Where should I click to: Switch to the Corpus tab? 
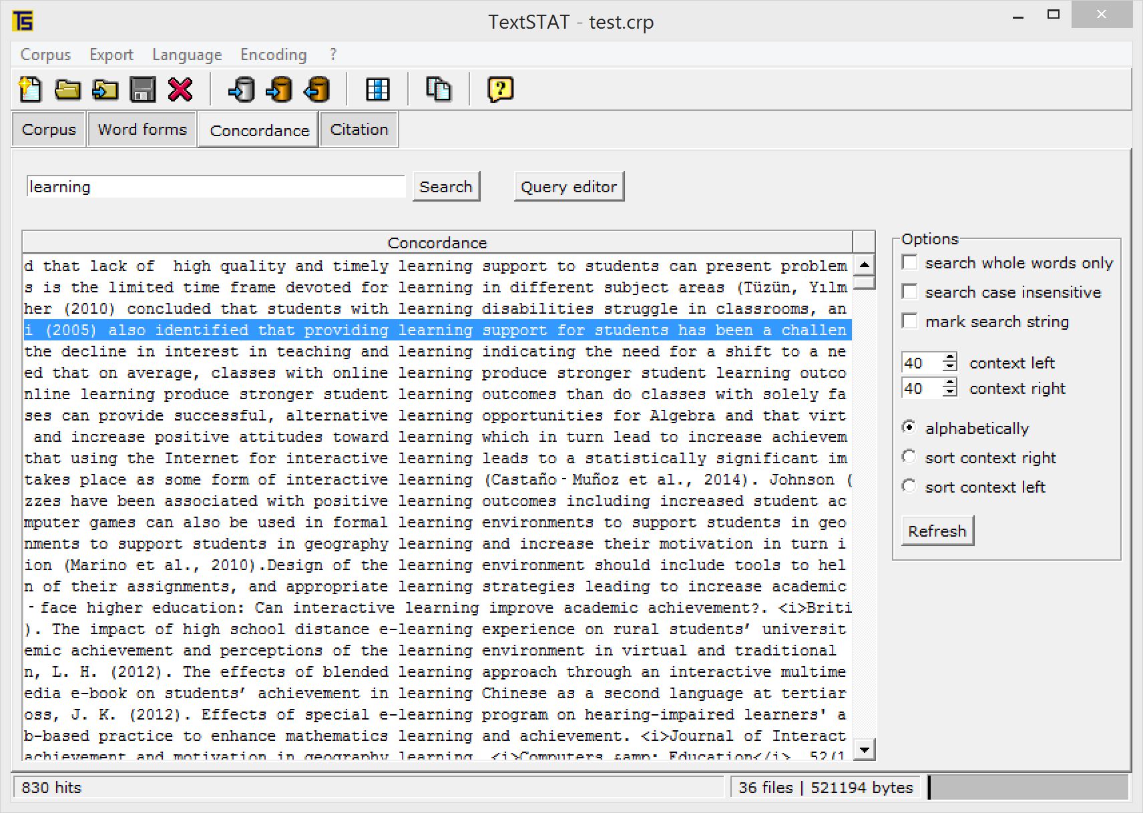tap(49, 129)
